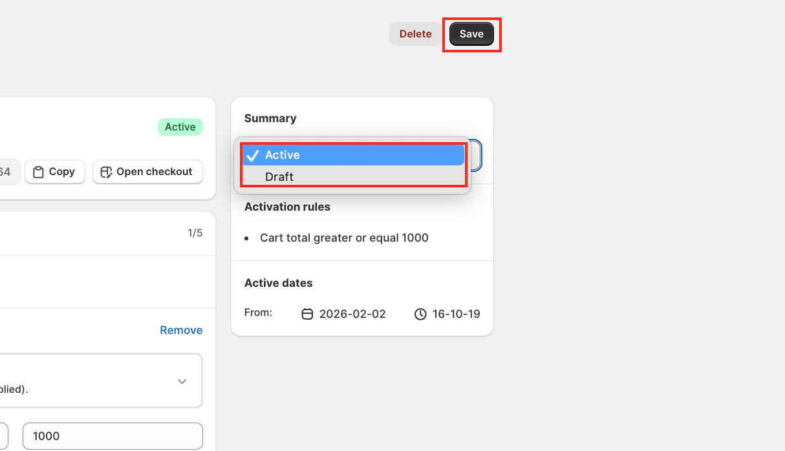785x451 pixels.
Task: Click the green Active status badge
Action: tap(180, 127)
